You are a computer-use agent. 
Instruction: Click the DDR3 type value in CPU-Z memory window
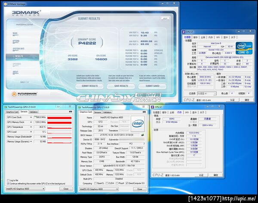coord(172,119)
